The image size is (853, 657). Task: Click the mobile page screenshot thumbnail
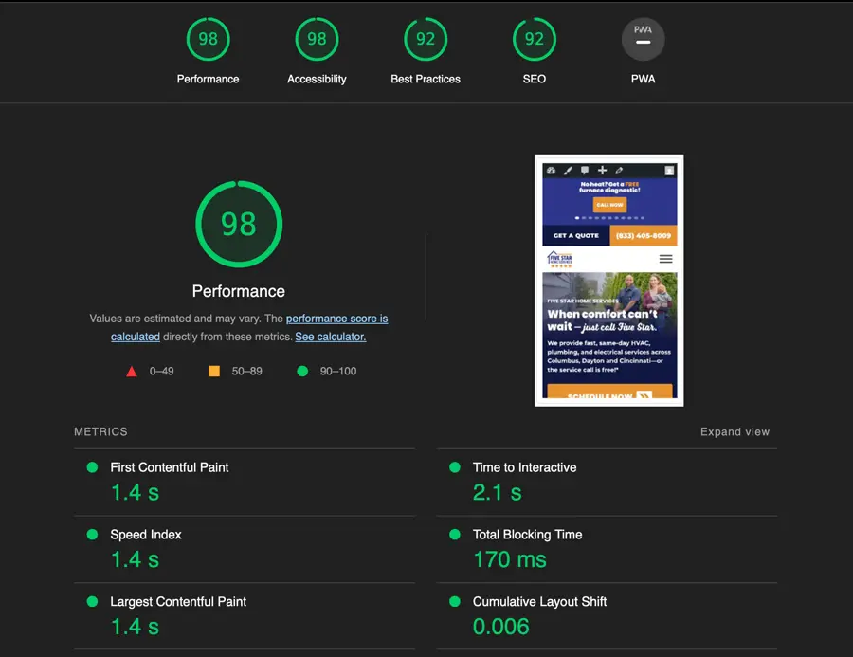pos(609,281)
